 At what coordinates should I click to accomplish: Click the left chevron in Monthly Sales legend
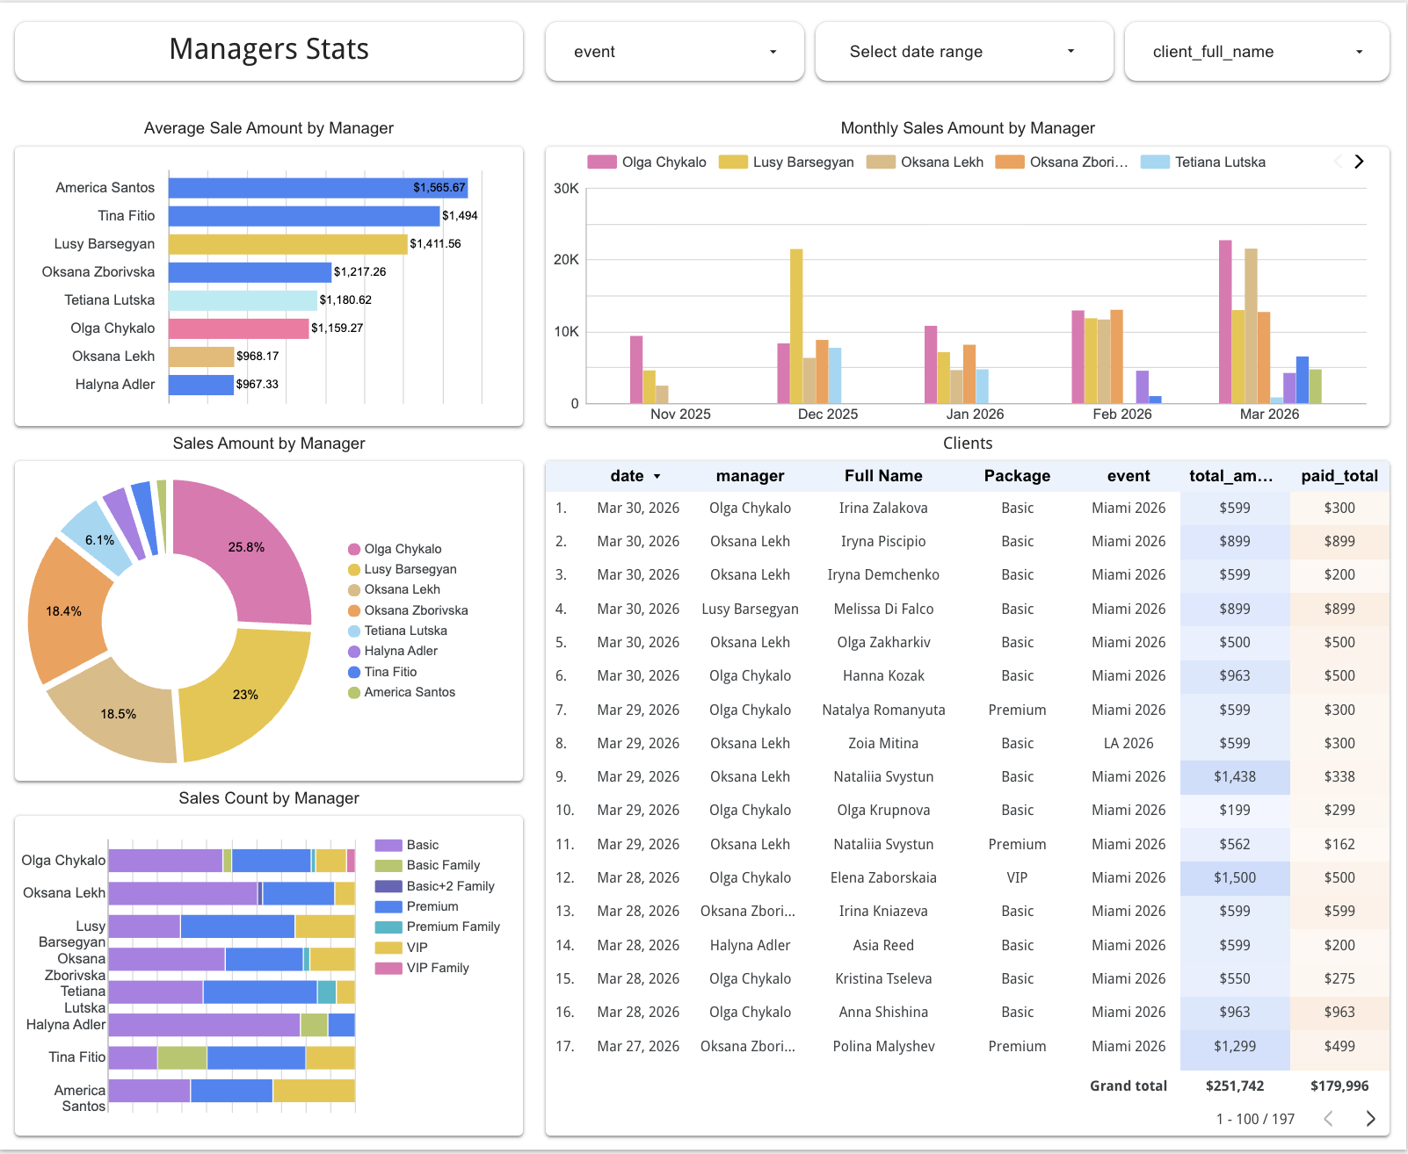[x=1336, y=162]
